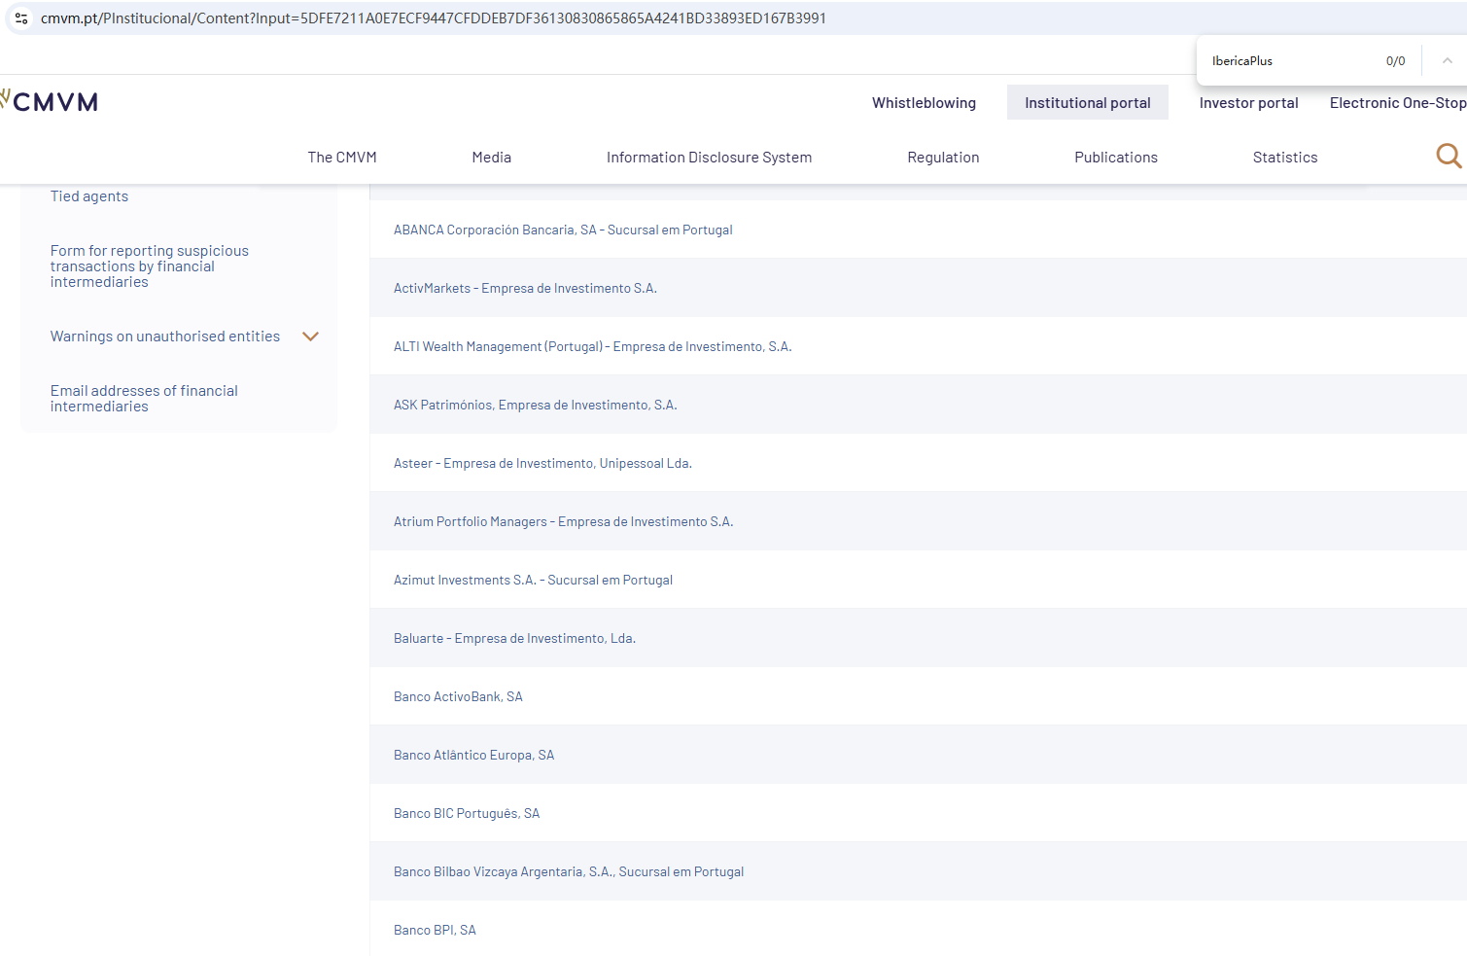Screen dimensions: 1467x956
Task: Open Email addresses of financial intermediaries
Action: (x=144, y=399)
